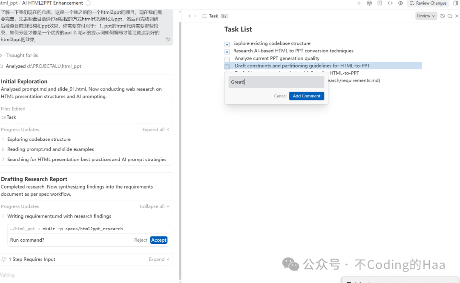Open the Chrome browser icon in toolbar
460x283 pixels.
click(x=369, y=3)
